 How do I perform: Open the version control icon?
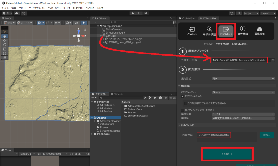pyautogui.click(x=24, y=13)
